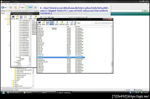Click Explorer Back button

4,7
